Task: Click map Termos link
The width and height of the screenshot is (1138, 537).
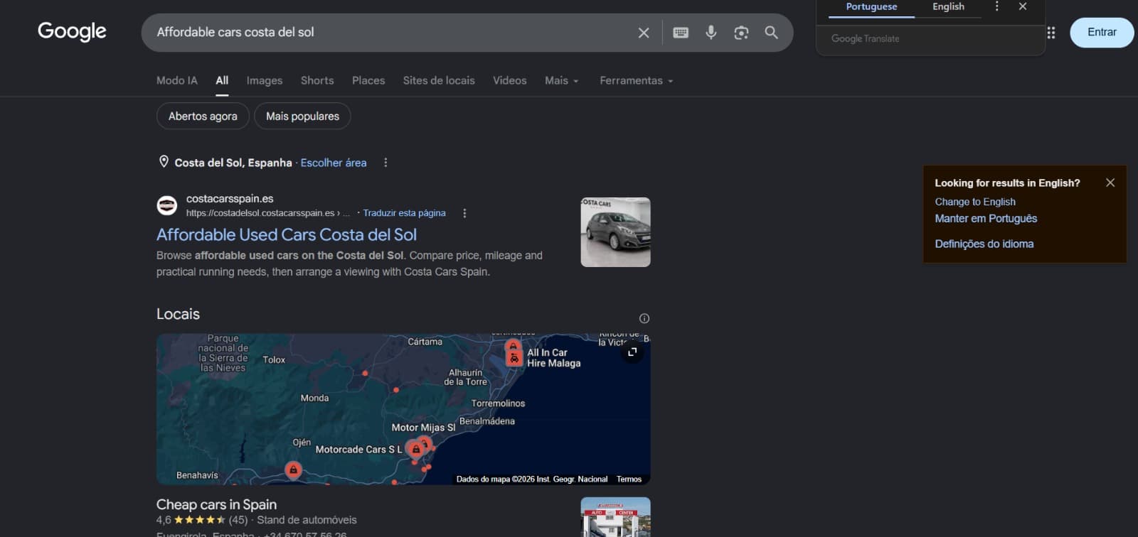Action: coord(629,479)
